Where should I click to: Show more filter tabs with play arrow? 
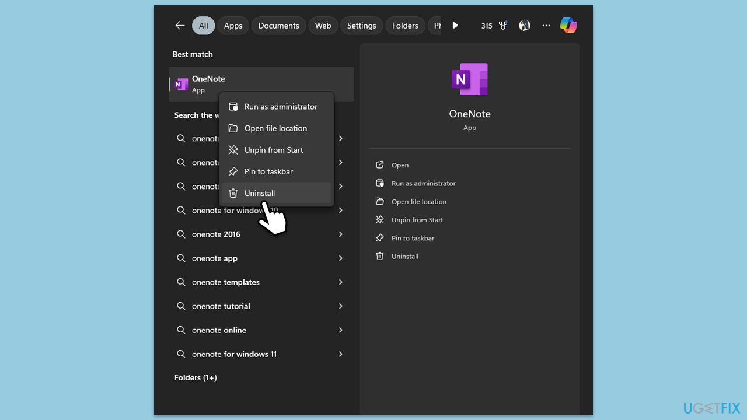coord(455,26)
